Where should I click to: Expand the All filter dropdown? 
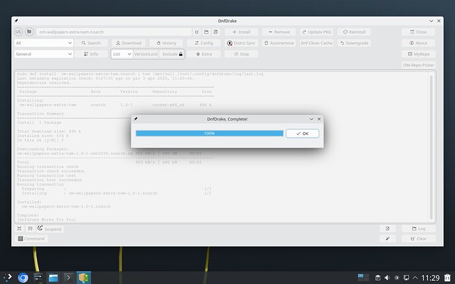44,43
